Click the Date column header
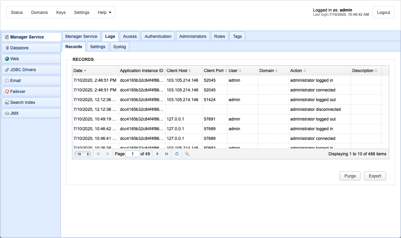Viewport: 401px width, 238px height. click(96, 71)
